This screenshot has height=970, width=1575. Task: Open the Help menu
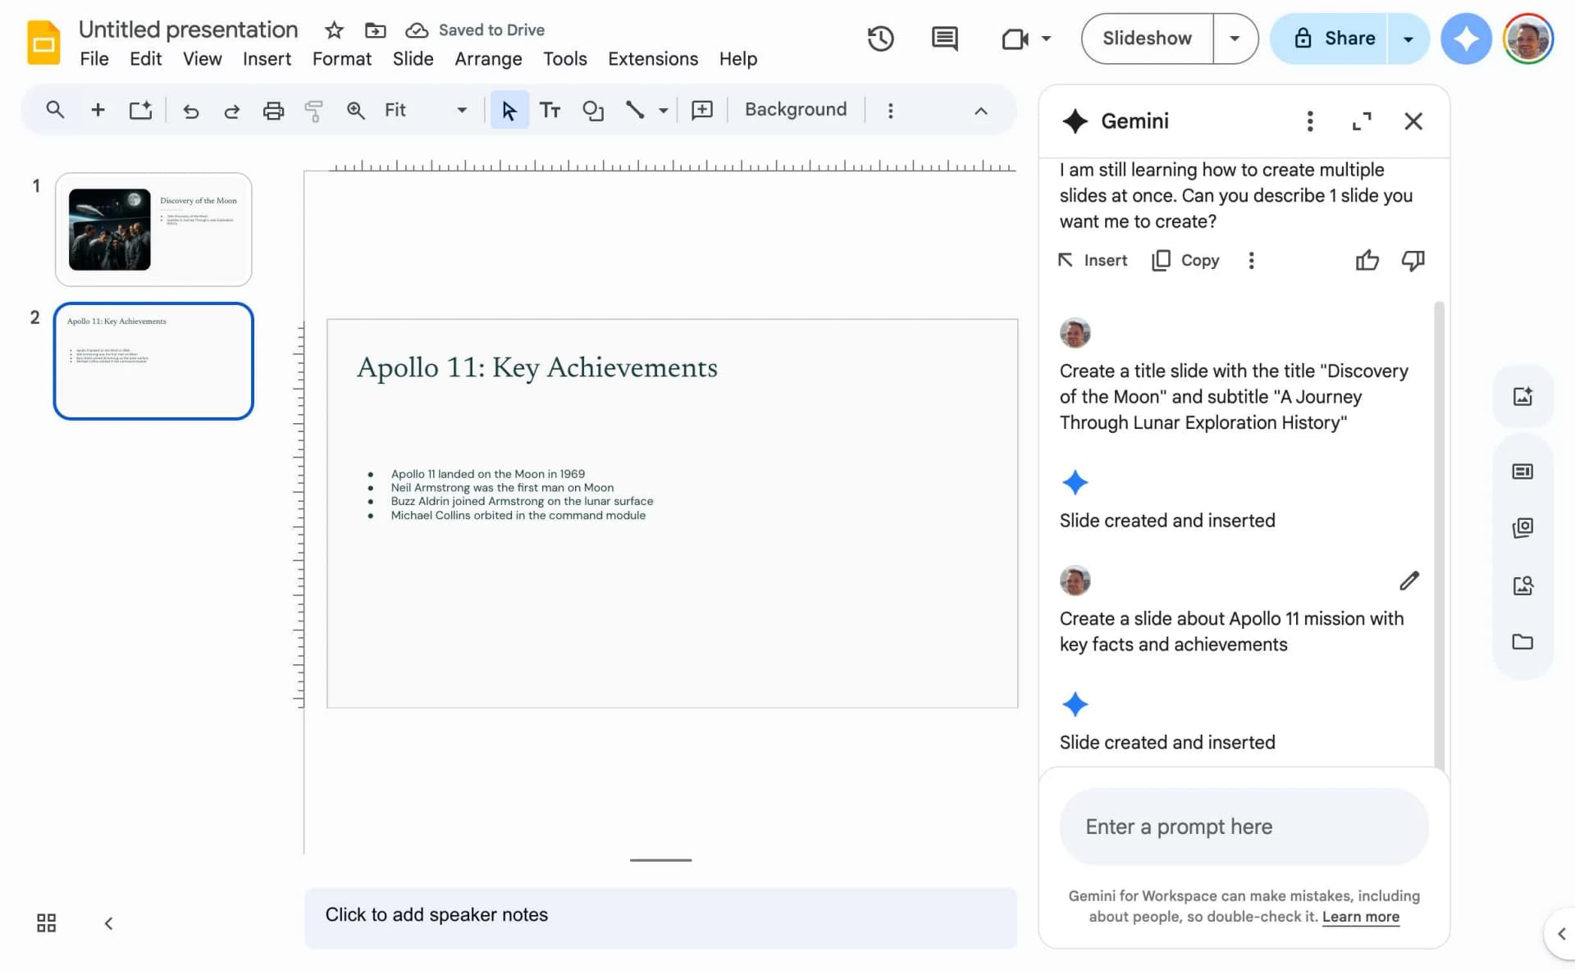(737, 59)
